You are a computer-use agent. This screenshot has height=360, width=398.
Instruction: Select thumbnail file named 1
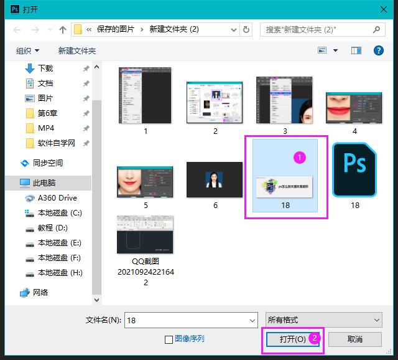[x=145, y=101]
